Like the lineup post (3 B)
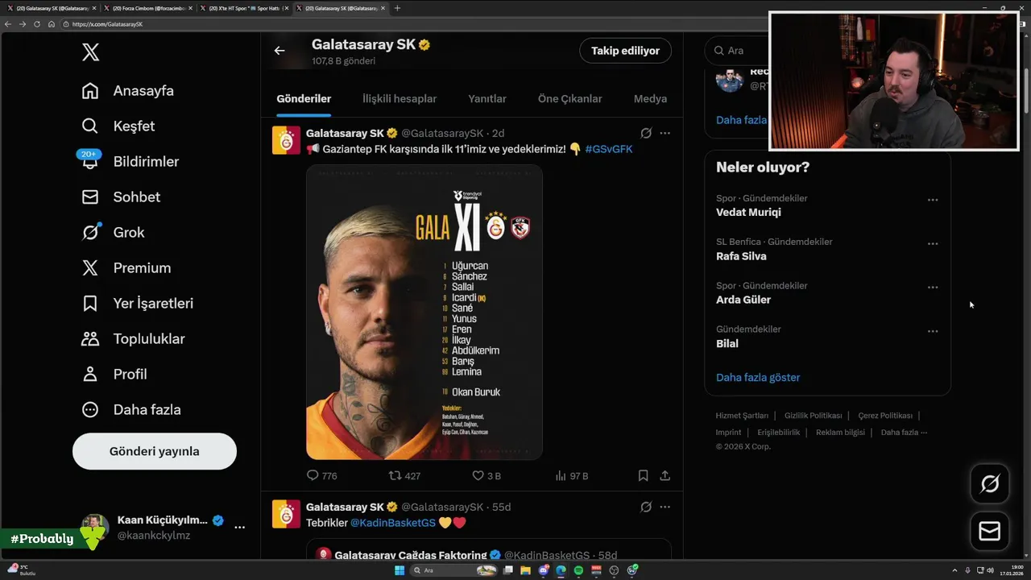Image resolution: width=1031 pixels, height=580 pixels. click(x=487, y=476)
